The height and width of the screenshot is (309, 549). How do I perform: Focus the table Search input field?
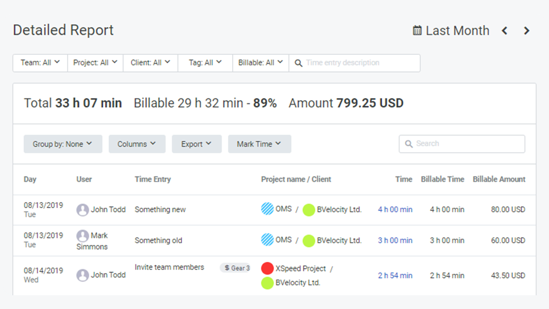(468, 144)
